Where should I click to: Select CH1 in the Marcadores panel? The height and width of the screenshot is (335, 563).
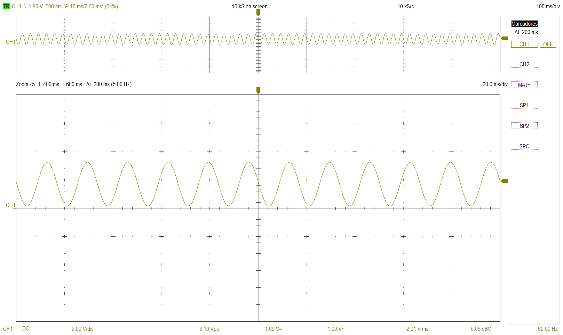524,44
